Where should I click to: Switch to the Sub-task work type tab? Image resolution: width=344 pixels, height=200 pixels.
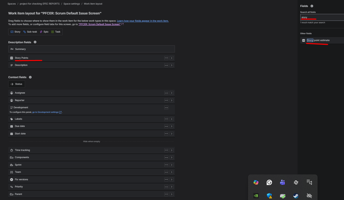[30, 31]
